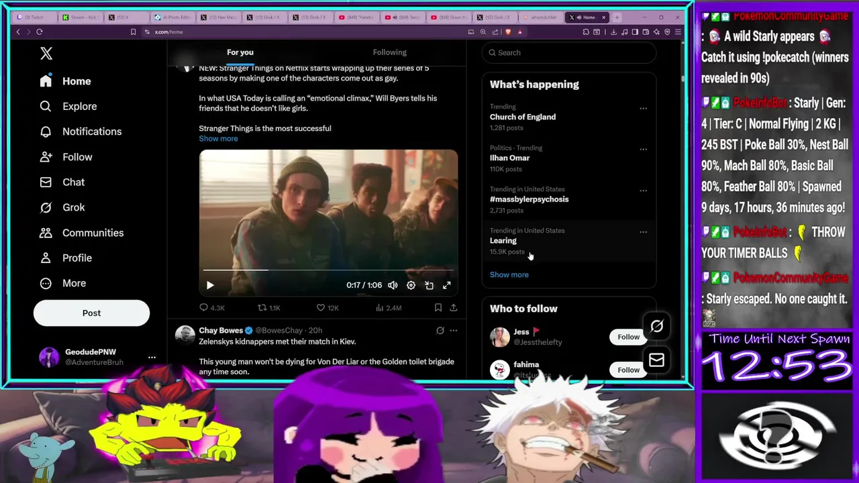
Task: Follow Jess in Who to follow
Action: point(628,337)
